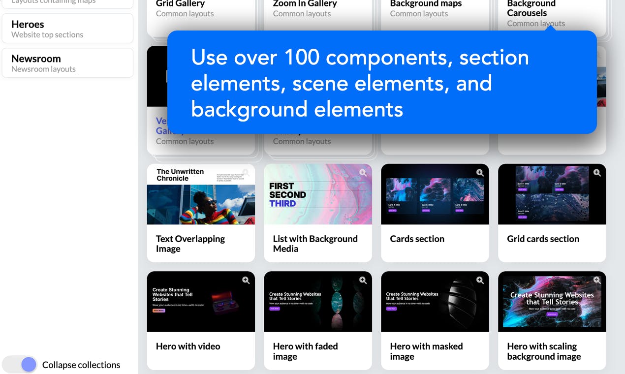
Task: Select the Grid Gallery layout card
Action: pyautogui.click(x=201, y=14)
